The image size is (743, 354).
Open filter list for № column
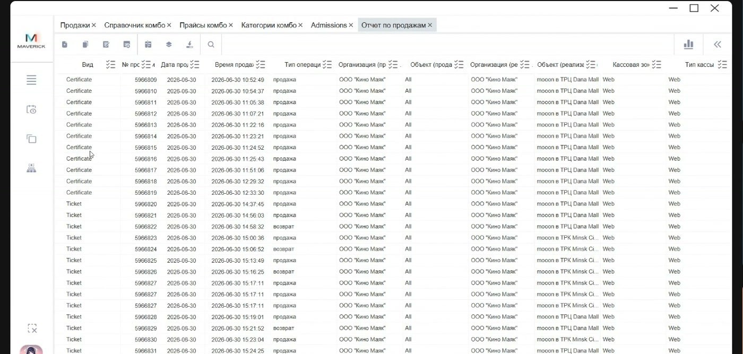pos(146,65)
